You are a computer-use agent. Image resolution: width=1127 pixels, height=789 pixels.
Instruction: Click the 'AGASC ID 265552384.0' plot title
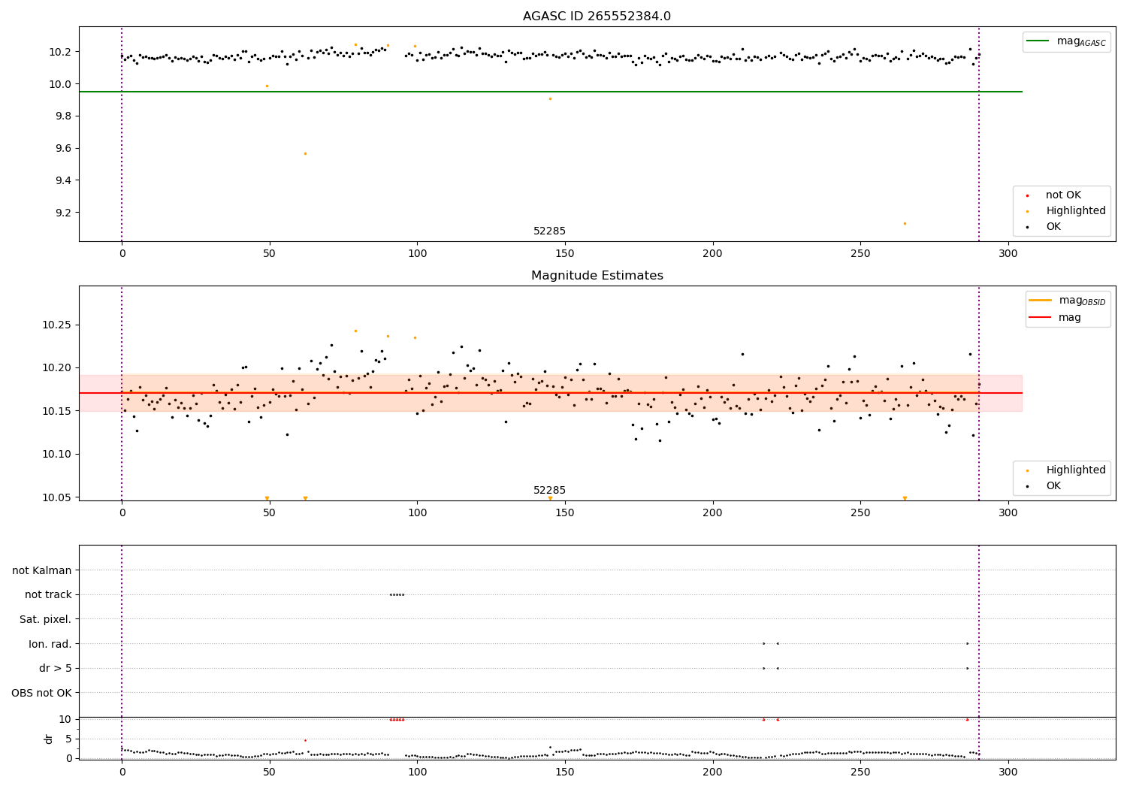tap(597, 17)
